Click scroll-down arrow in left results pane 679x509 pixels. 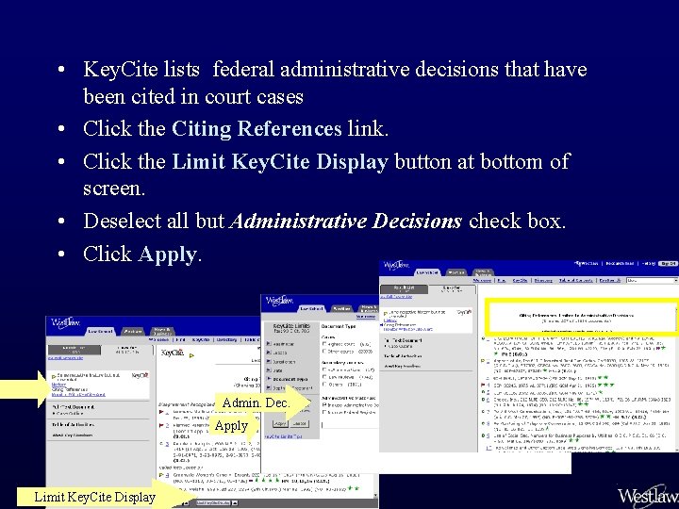click(x=375, y=495)
